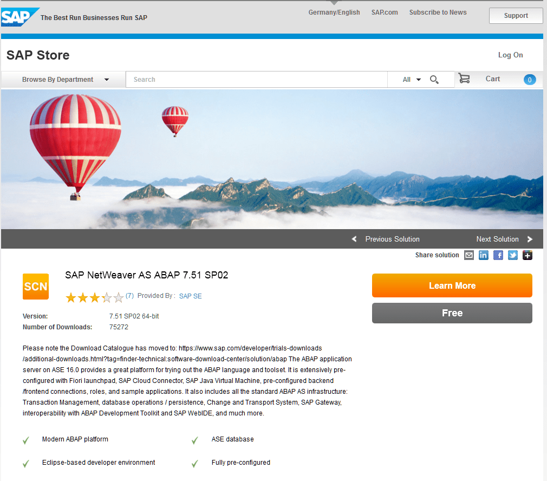The image size is (547, 481).
Task: Click the star rating for product
Action: coord(95,297)
